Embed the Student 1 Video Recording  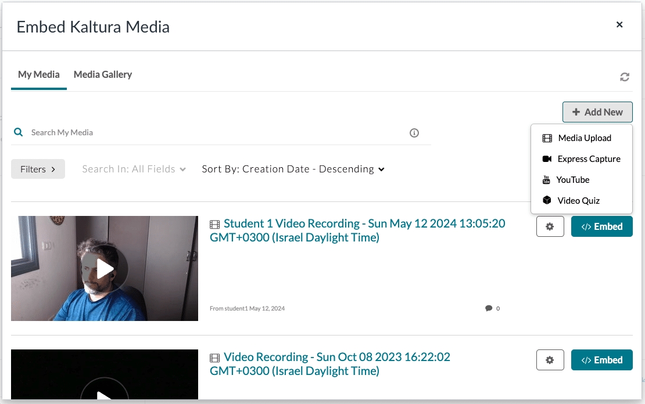point(601,227)
